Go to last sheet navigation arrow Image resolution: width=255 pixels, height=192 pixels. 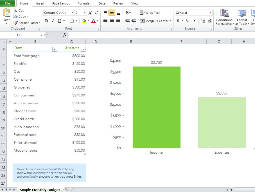point(14,189)
